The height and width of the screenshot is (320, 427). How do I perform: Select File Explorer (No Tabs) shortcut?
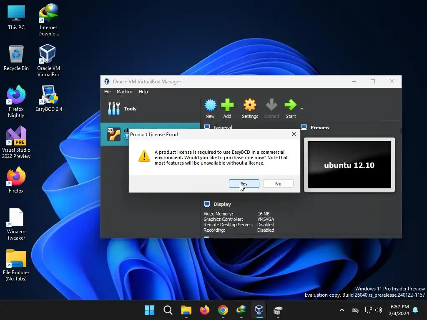(x=16, y=265)
